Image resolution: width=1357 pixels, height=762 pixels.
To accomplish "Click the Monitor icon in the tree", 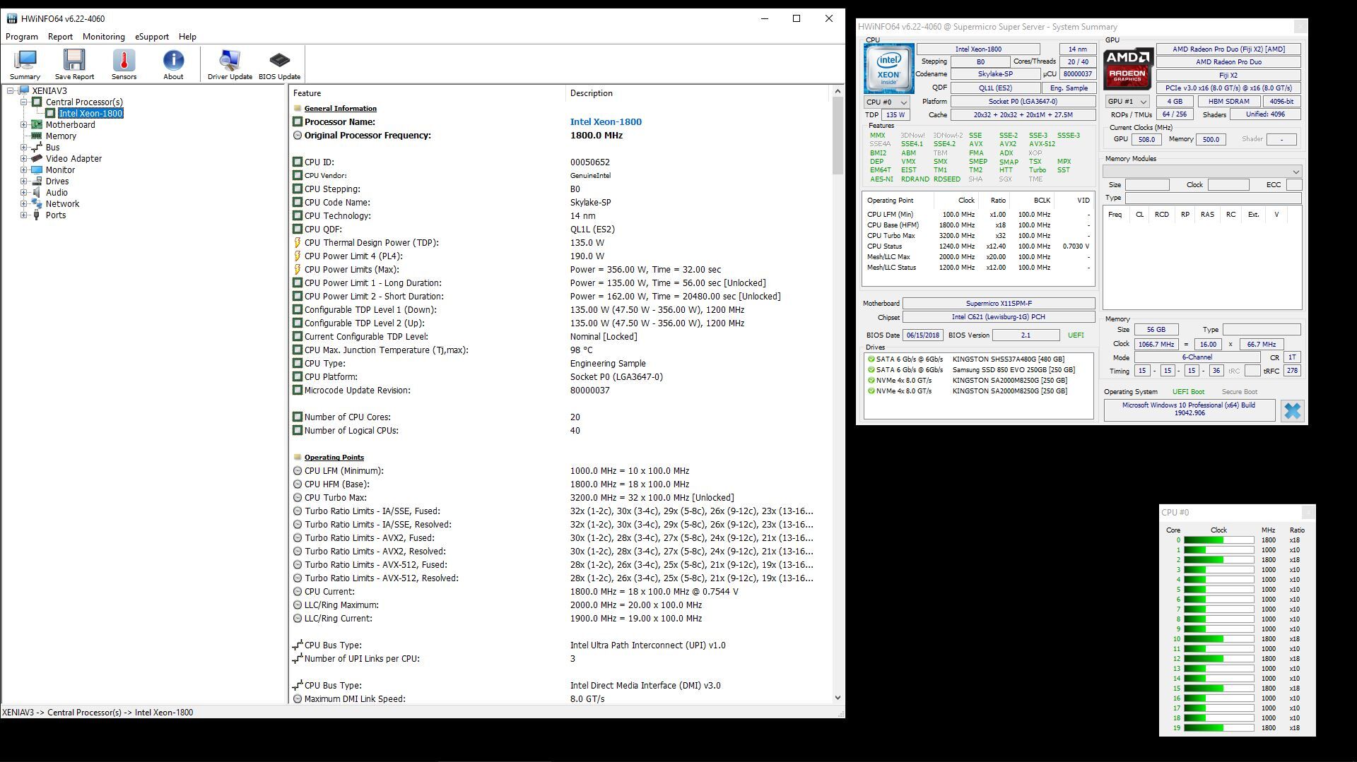I will 37,170.
